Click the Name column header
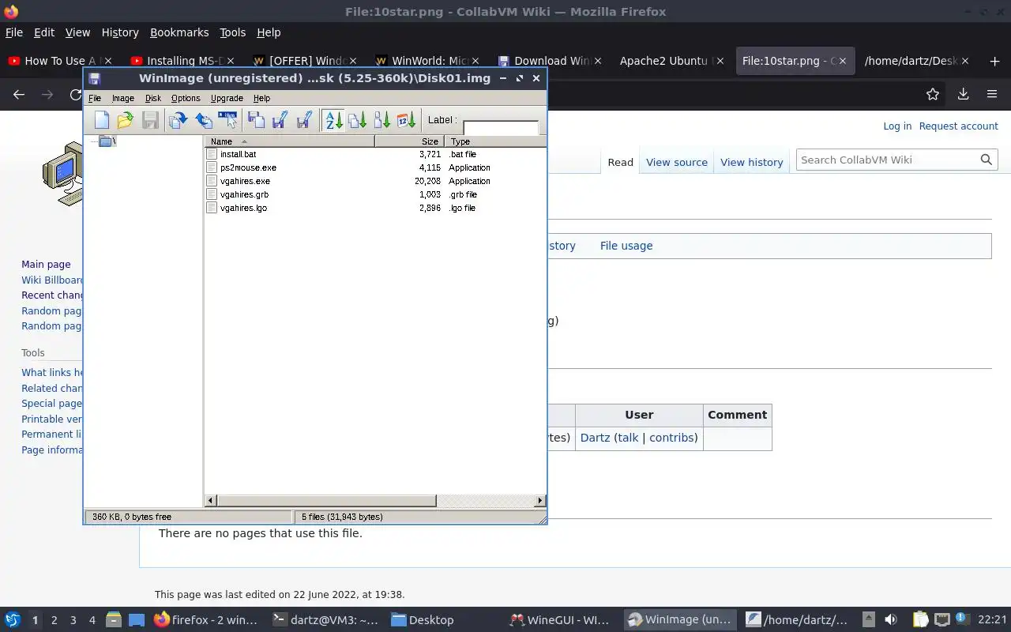 [290, 141]
